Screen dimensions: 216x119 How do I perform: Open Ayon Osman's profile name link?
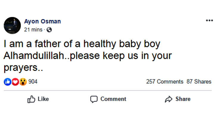click(42, 21)
